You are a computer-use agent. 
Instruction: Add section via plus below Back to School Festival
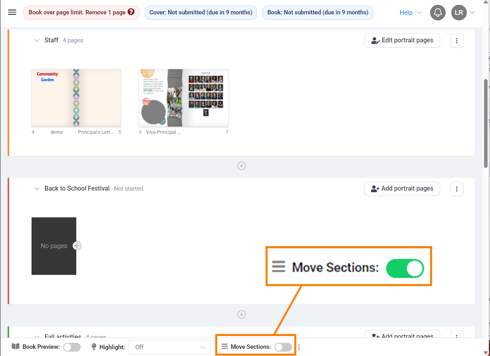242,314
